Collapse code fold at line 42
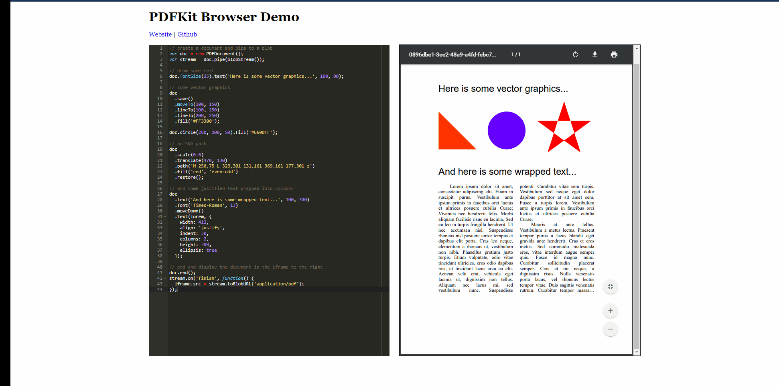This screenshot has height=386, width=779. pos(165,279)
